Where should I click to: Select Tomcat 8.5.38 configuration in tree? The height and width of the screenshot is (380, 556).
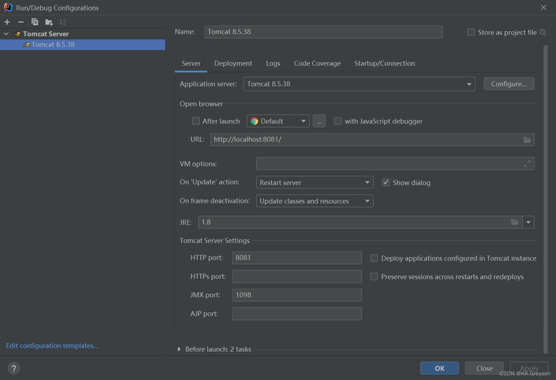[82, 44]
